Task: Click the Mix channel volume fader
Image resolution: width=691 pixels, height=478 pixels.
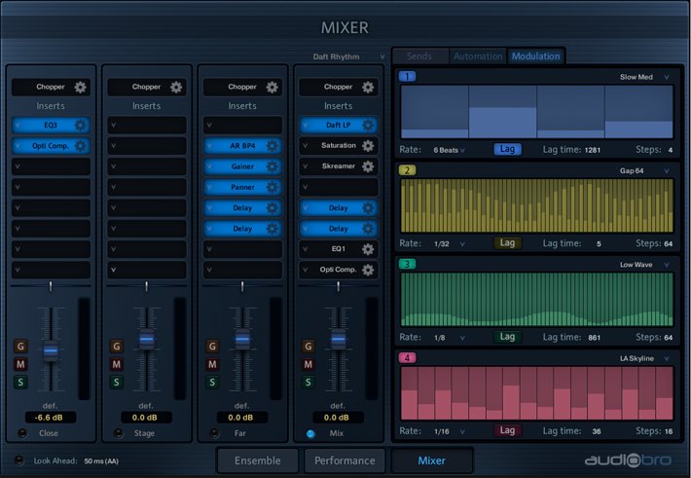Action: (x=339, y=340)
